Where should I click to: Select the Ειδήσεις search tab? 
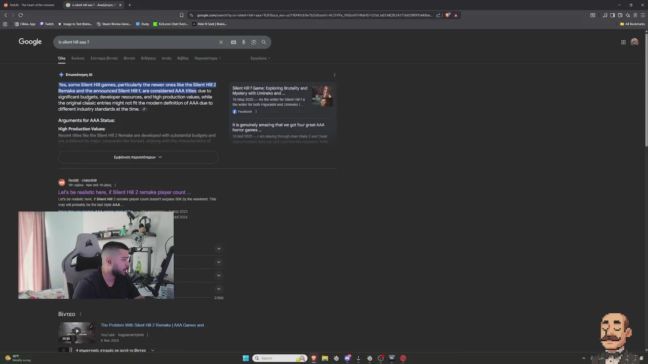coord(148,58)
